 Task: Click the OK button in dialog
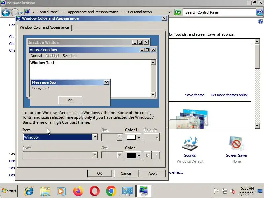pyautogui.click(x=100, y=173)
